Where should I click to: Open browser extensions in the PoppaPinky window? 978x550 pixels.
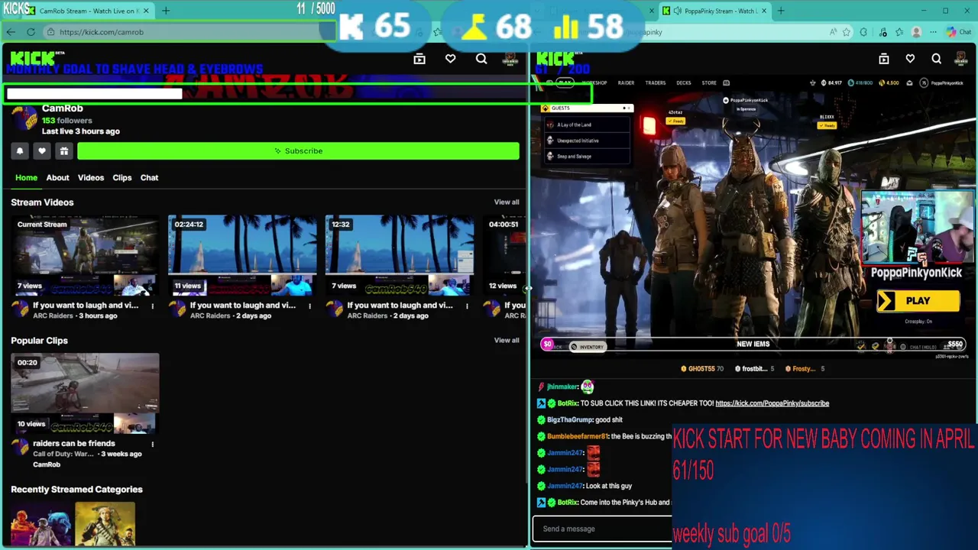(x=863, y=32)
